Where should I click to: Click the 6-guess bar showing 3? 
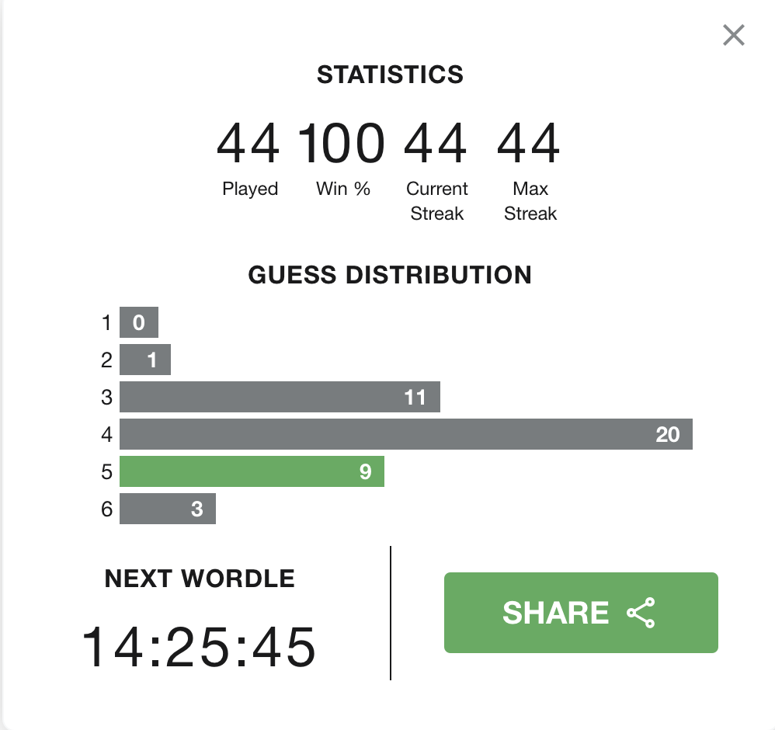click(168, 509)
